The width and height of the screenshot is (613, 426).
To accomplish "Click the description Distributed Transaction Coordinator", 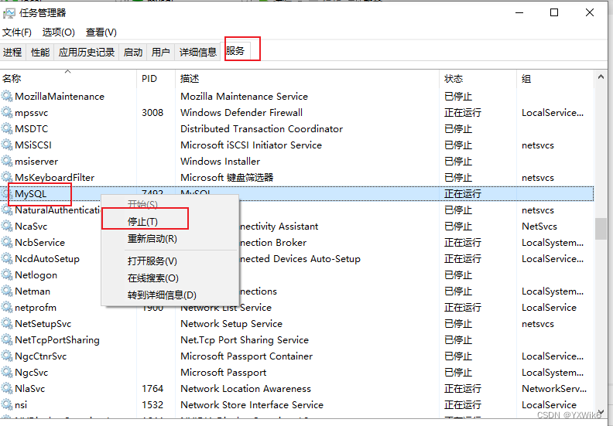I will pos(262,129).
